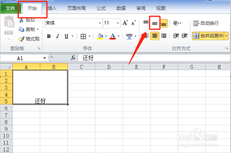
Task: Open Clipboard group dialog launcher
Action: tap(39, 48)
